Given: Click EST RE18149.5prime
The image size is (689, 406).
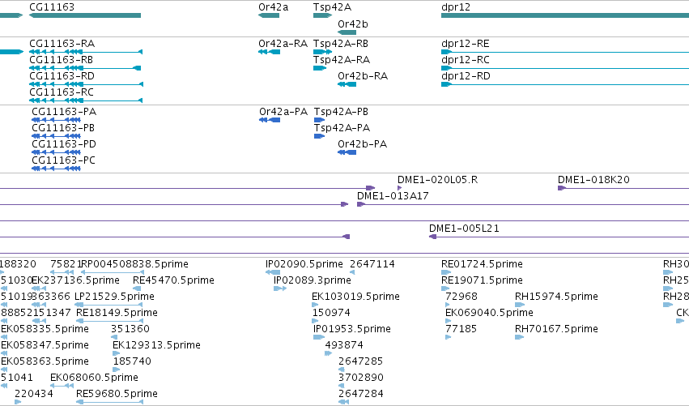Looking at the screenshot, I should (117, 313).
